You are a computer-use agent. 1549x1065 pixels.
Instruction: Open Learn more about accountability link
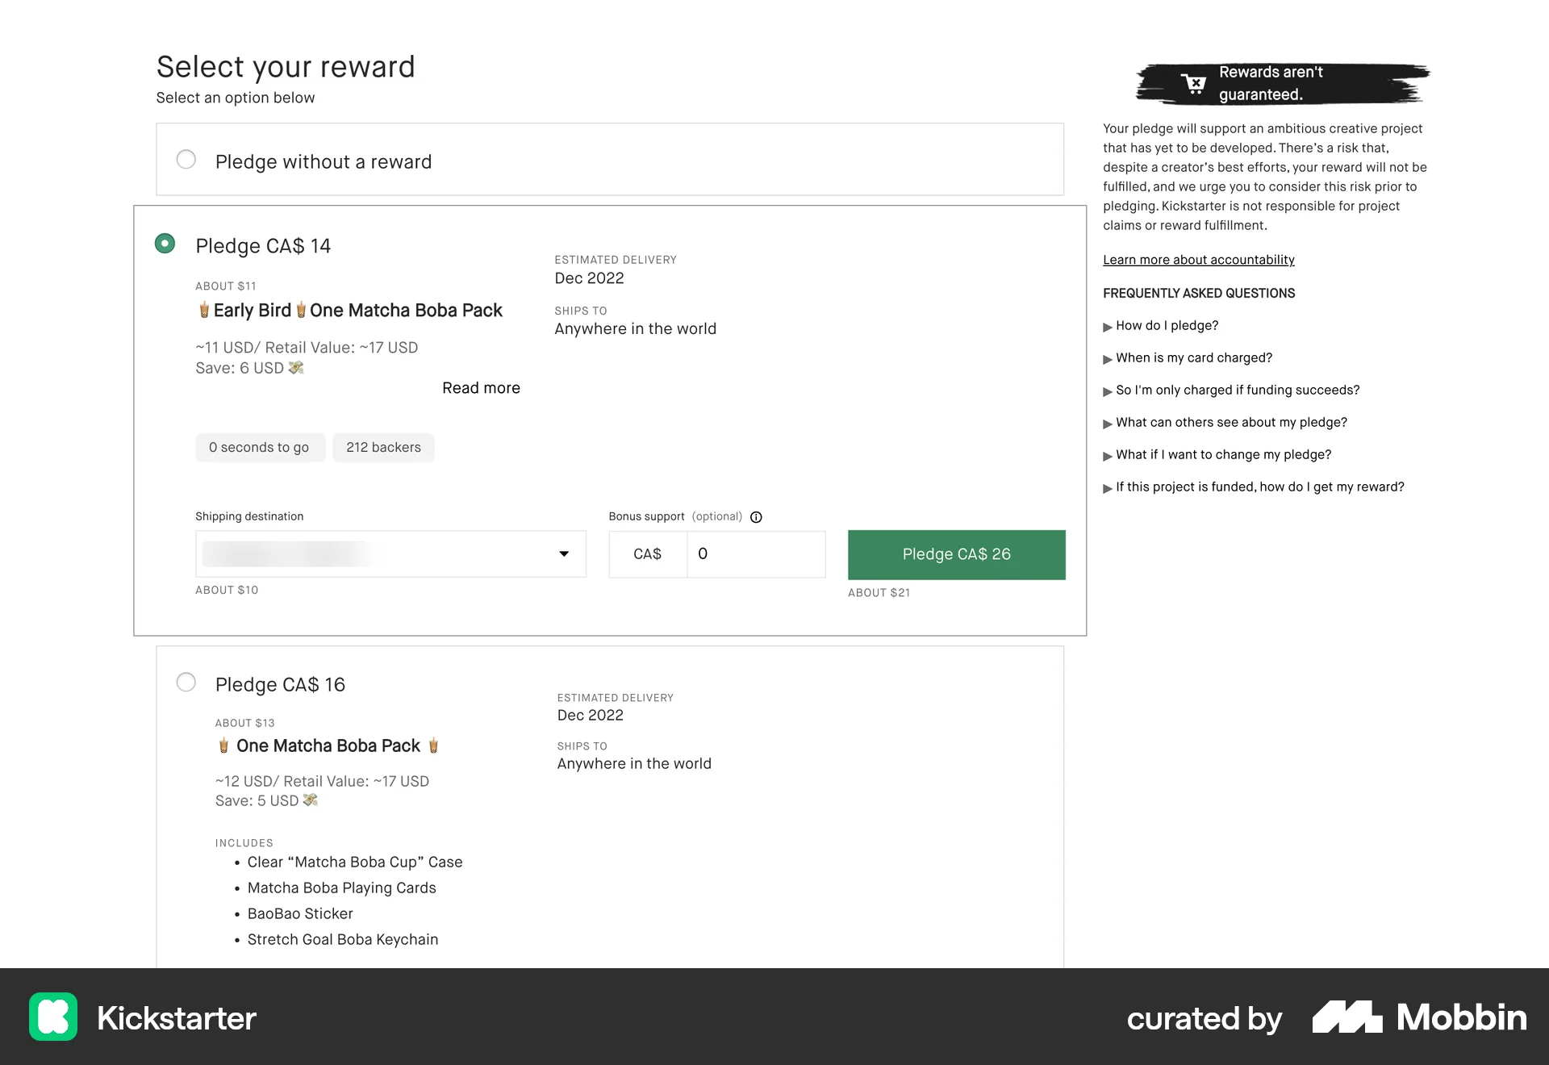pyautogui.click(x=1198, y=259)
